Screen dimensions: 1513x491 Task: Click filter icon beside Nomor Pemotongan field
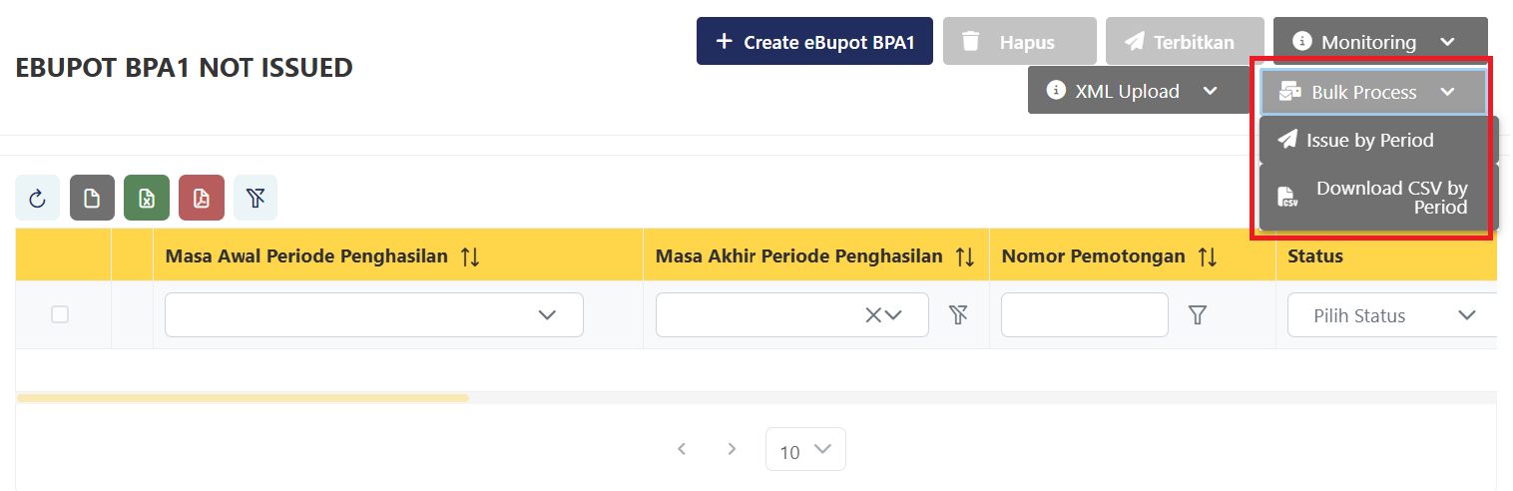point(1198,315)
